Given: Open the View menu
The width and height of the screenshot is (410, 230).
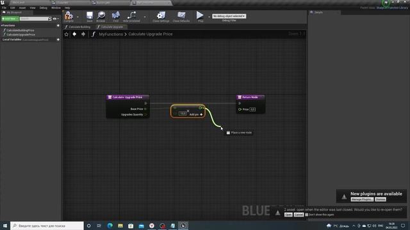Looking at the screenshot, I should coord(33,8).
